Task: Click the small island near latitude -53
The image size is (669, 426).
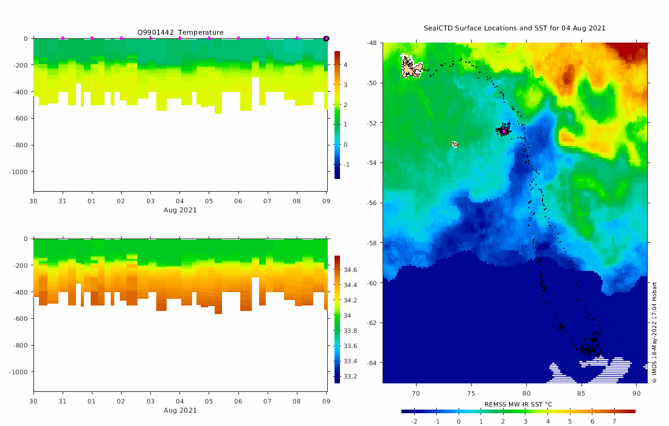Action: pyautogui.click(x=456, y=144)
